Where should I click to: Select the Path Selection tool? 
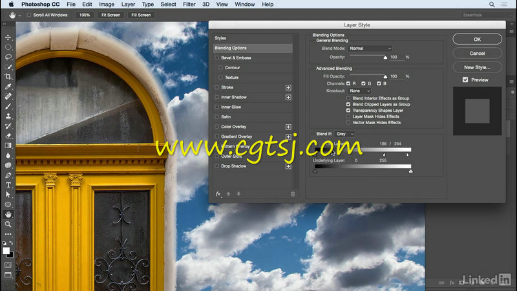coord(8,195)
